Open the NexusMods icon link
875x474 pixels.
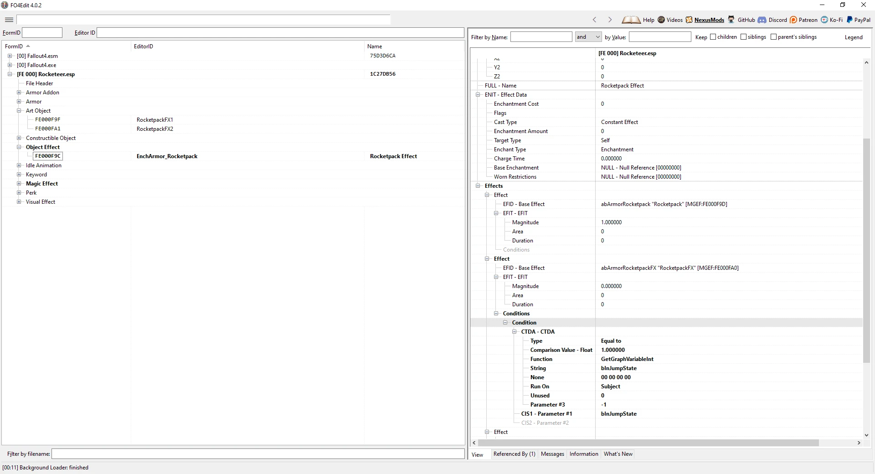pyautogui.click(x=689, y=20)
